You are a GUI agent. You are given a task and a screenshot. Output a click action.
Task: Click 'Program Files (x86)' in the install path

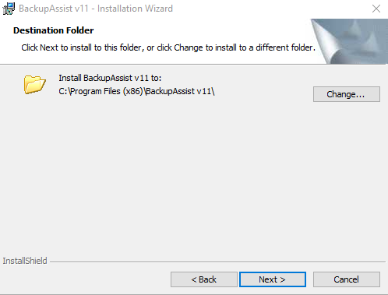(107, 91)
